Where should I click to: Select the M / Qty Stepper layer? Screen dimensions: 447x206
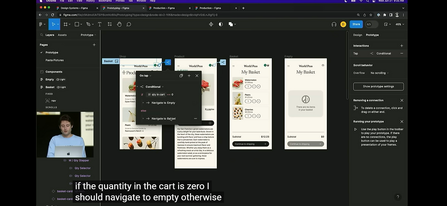[79, 160]
